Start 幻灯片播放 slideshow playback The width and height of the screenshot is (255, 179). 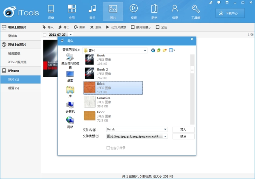116,27
